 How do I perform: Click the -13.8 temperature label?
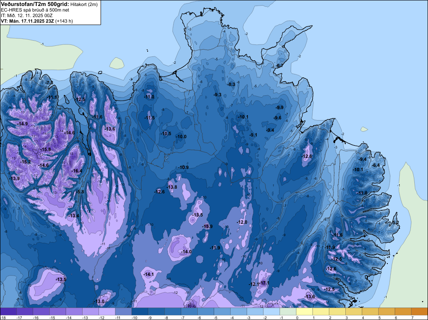click(x=172, y=187)
